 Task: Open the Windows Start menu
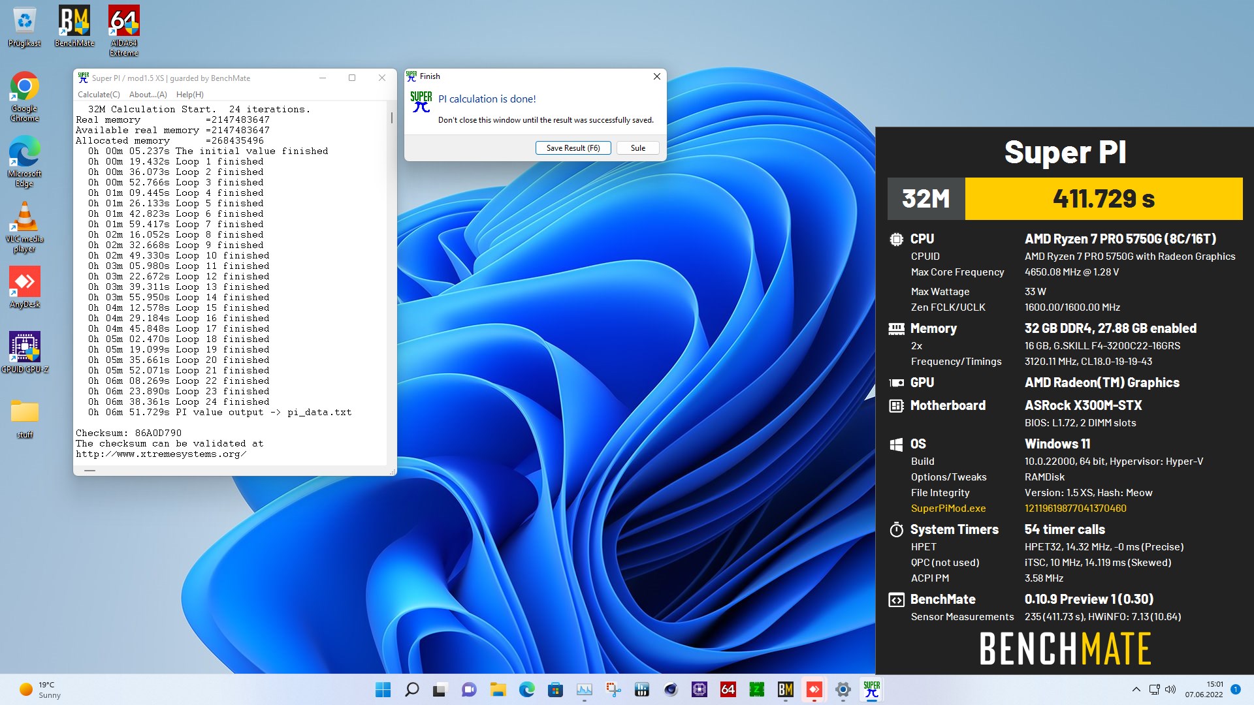(383, 689)
